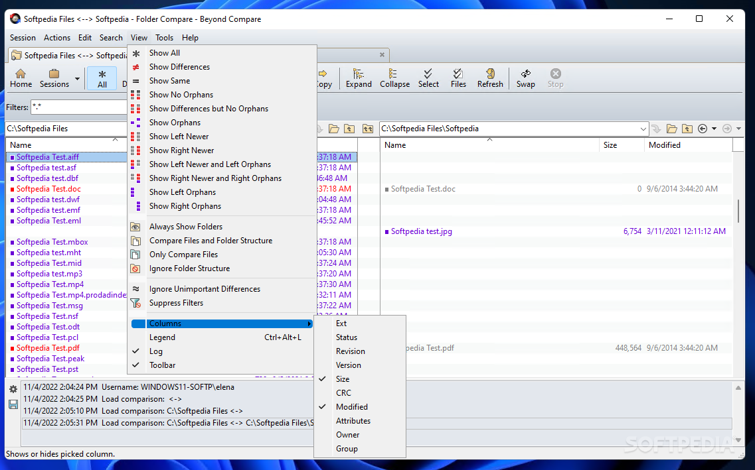Image resolution: width=755 pixels, height=470 pixels.
Task: Browse for folder beside right path box
Action: (671, 129)
